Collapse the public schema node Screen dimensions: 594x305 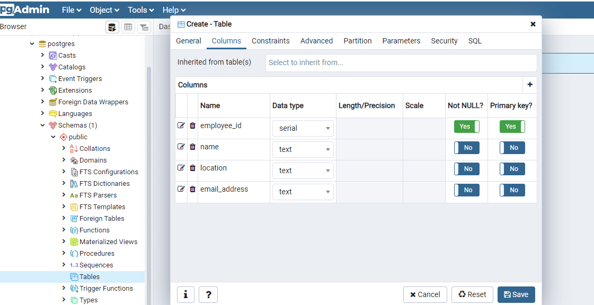54,137
